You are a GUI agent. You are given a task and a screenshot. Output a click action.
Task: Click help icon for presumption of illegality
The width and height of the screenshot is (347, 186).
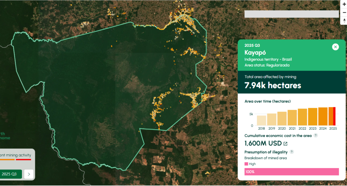click(291, 152)
